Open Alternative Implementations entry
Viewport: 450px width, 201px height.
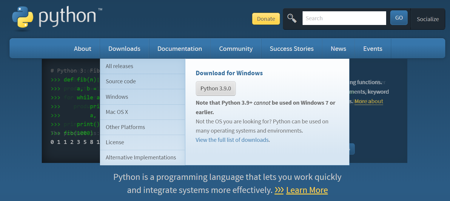[x=143, y=158]
